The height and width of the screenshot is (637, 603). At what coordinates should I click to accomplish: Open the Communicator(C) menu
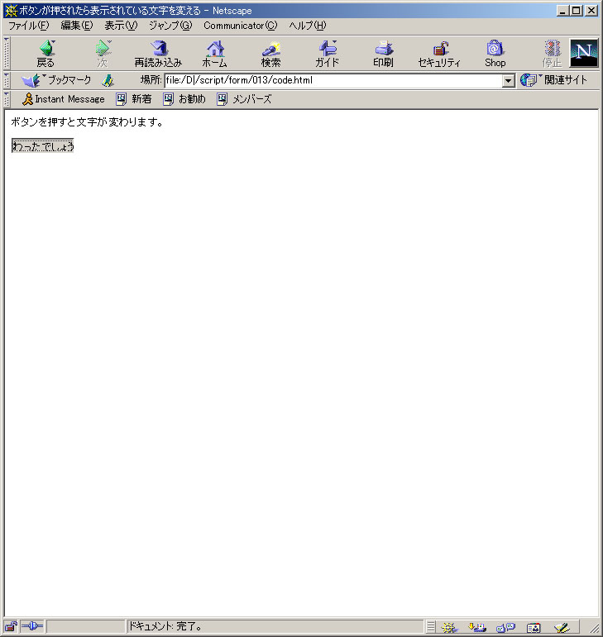pyautogui.click(x=241, y=26)
